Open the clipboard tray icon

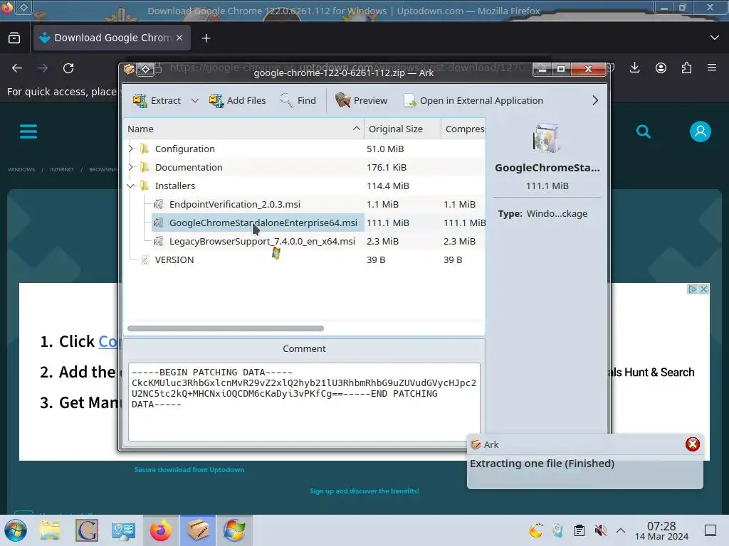[x=579, y=530]
